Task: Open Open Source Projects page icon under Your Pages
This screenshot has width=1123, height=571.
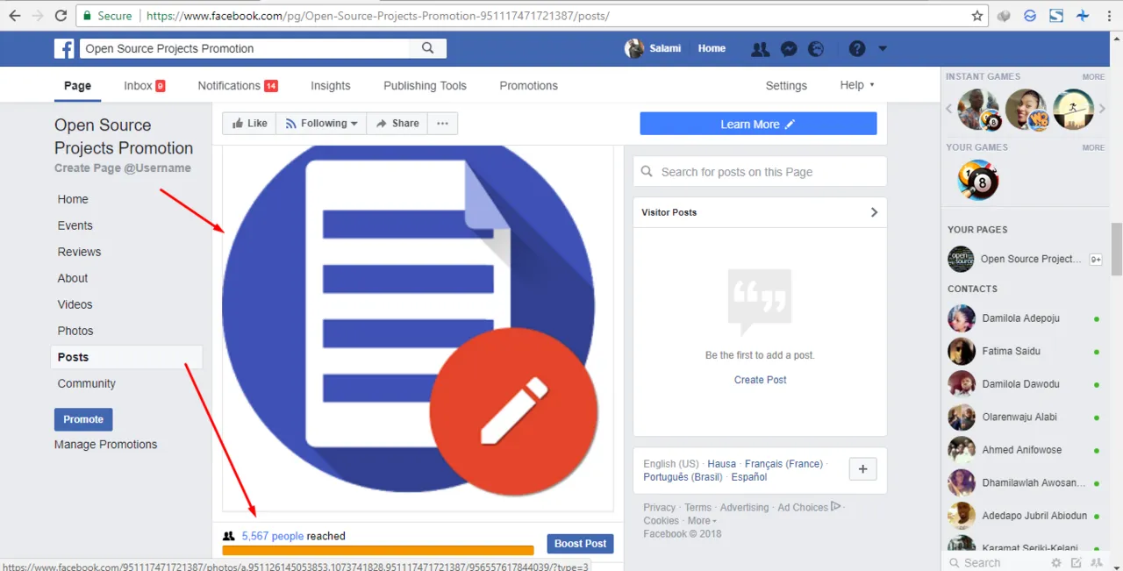Action: pyautogui.click(x=961, y=259)
